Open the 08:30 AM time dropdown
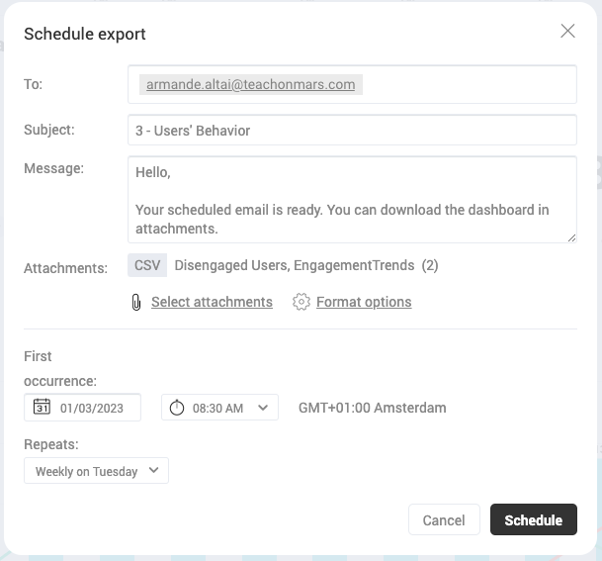Viewport: 602px width, 561px height. 219,408
